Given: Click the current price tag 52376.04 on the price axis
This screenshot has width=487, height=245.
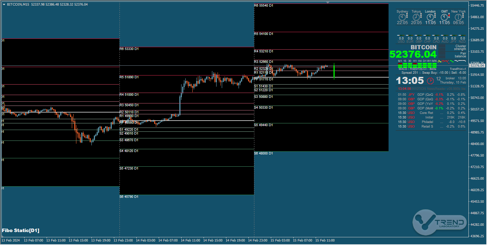Looking at the screenshot, I should point(477,65).
